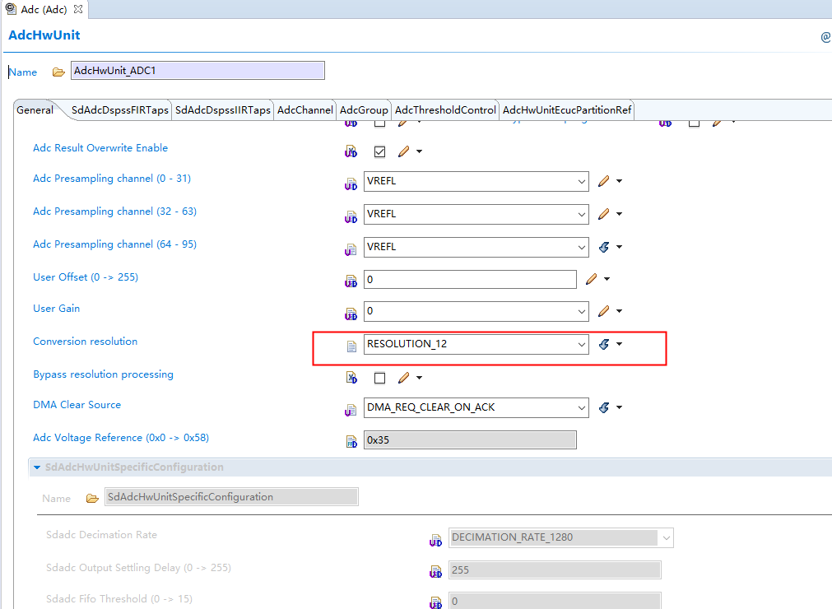The image size is (832, 609).
Task: Click the revert icon for Conversion resolution
Action: click(x=604, y=344)
